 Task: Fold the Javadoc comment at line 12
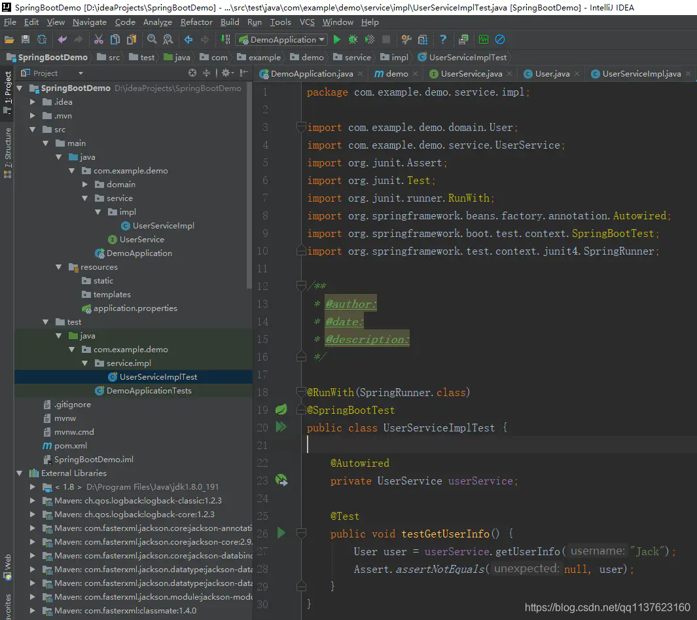[301, 285]
